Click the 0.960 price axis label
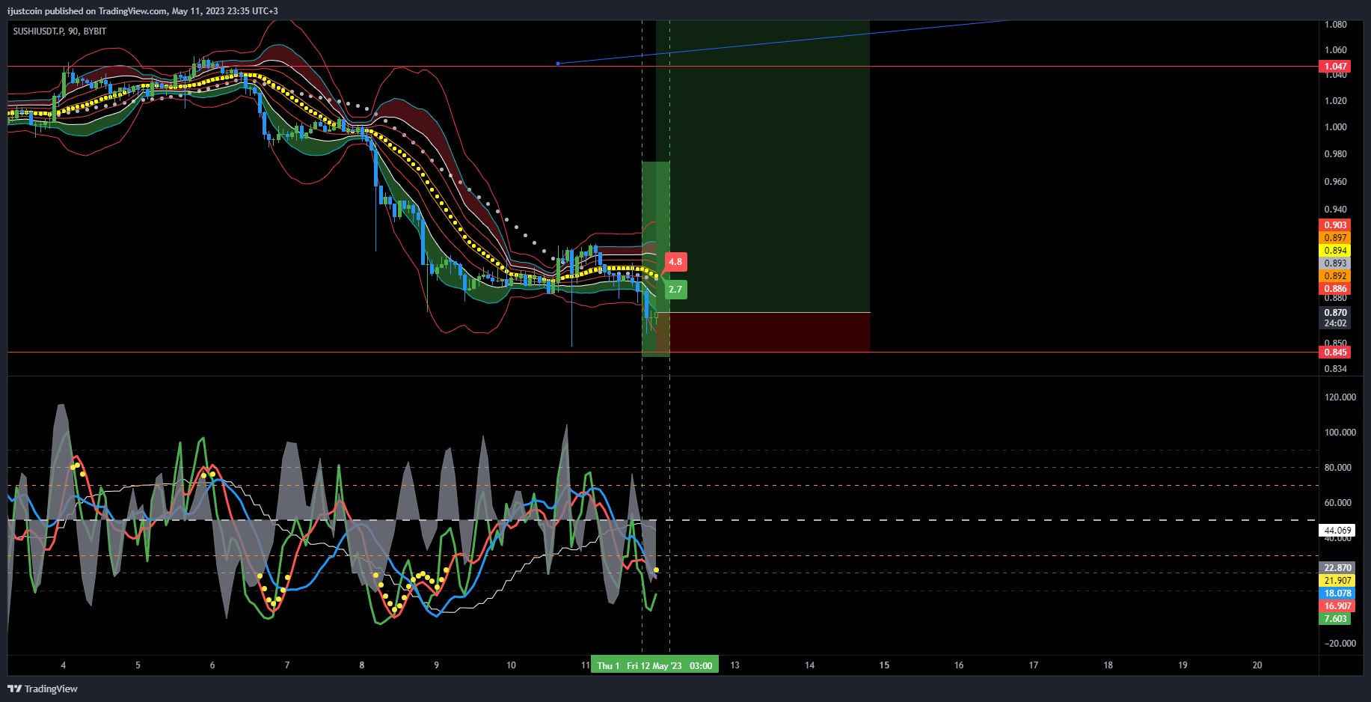Image resolution: width=1371 pixels, height=702 pixels. 1336,182
